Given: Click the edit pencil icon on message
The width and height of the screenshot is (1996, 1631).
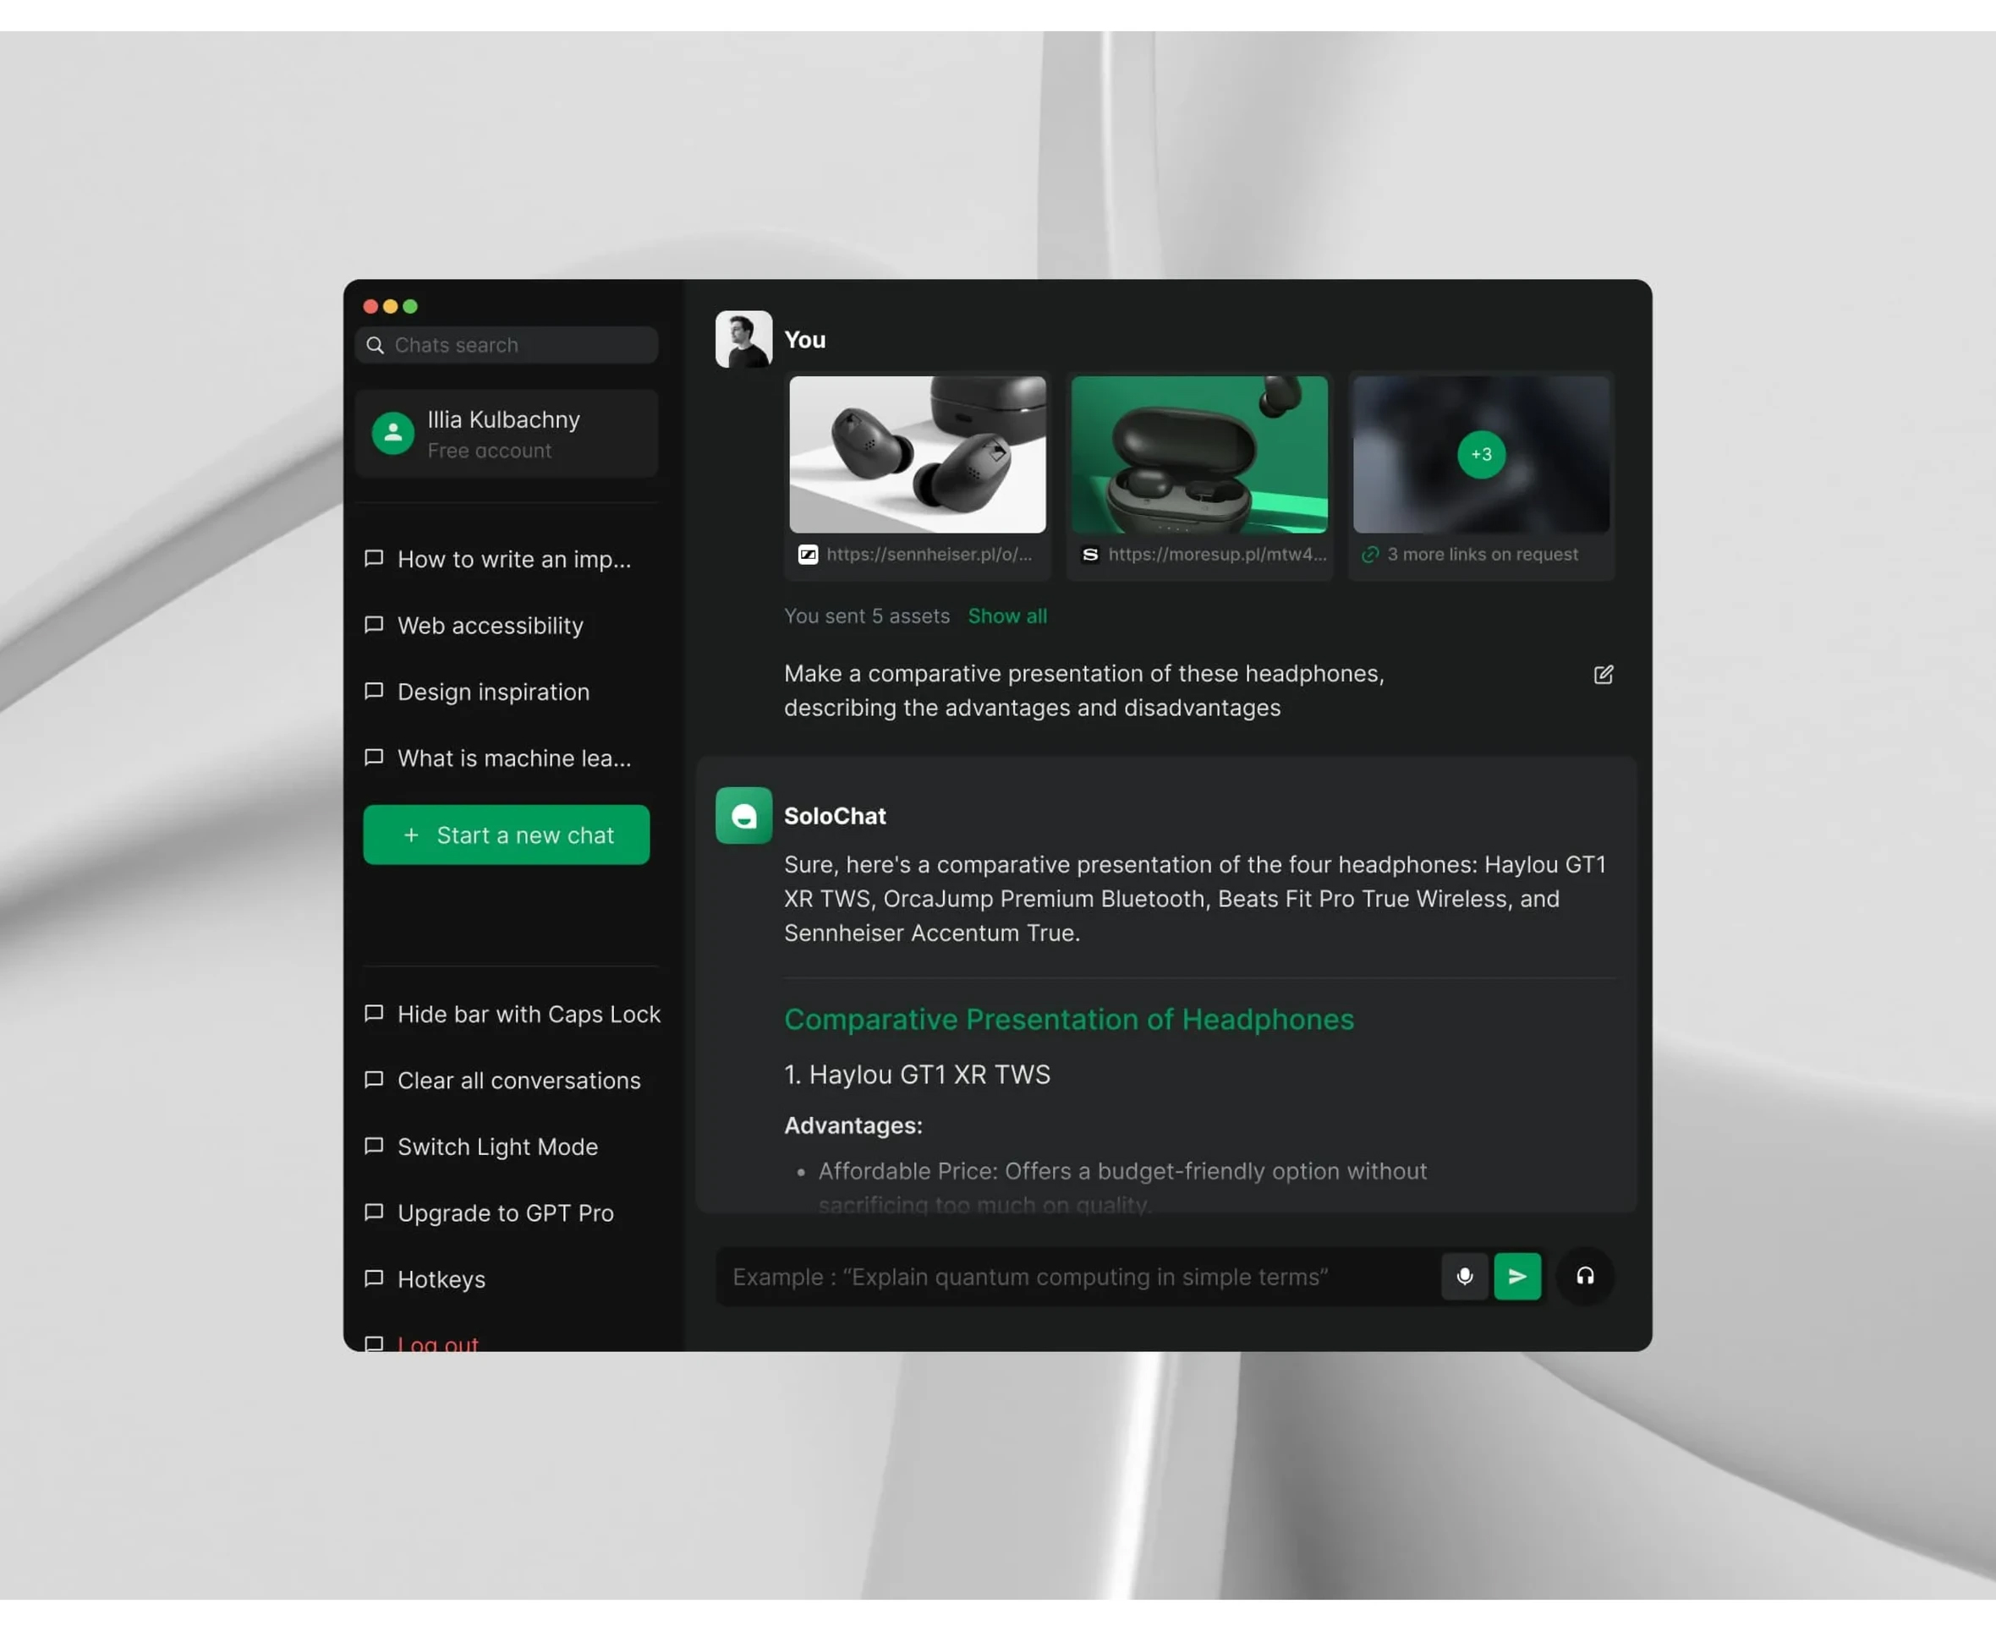Looking at the screenshot, I should pos(1603,675).
